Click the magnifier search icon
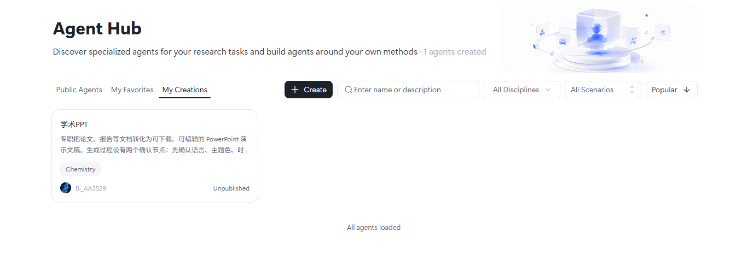748x261 pixels. (x=349, y=90)
